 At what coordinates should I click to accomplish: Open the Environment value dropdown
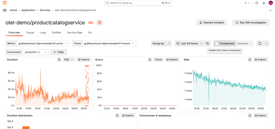click(x=46, y=52)
